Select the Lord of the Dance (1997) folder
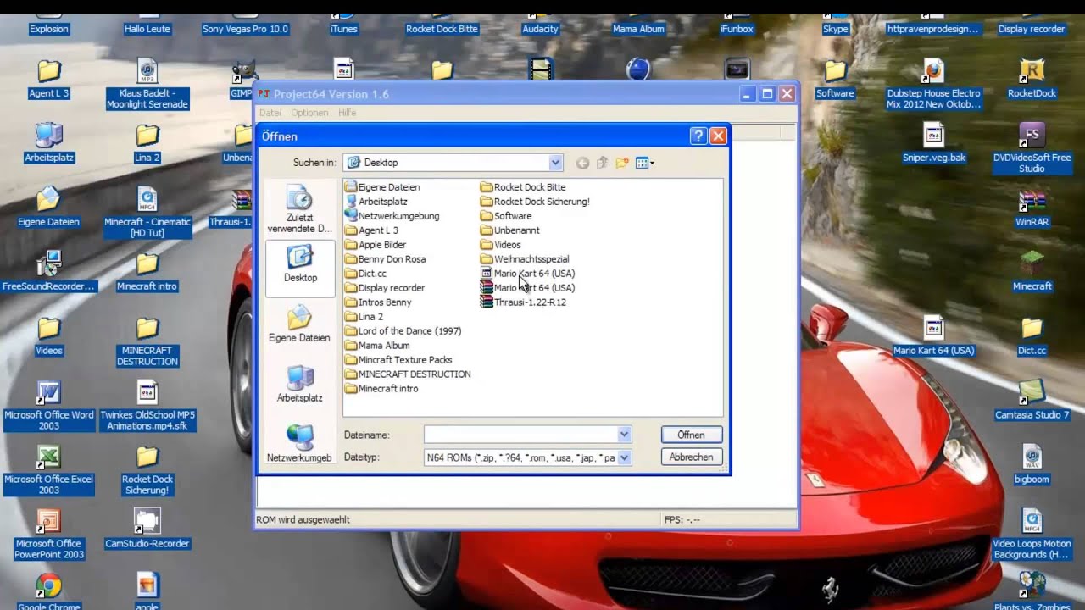 pos(403,331)
